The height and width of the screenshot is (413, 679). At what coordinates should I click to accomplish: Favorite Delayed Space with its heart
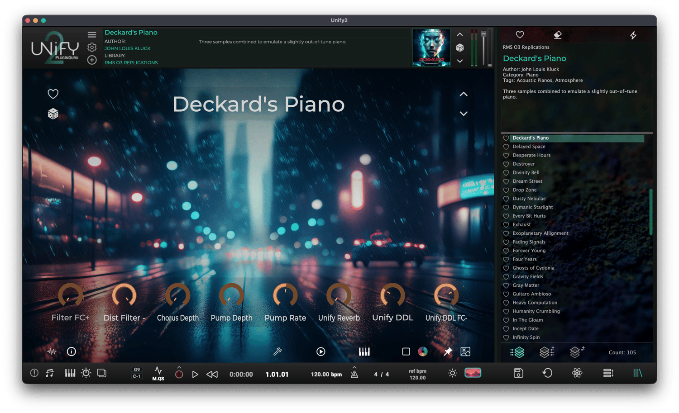click(506, 147)
